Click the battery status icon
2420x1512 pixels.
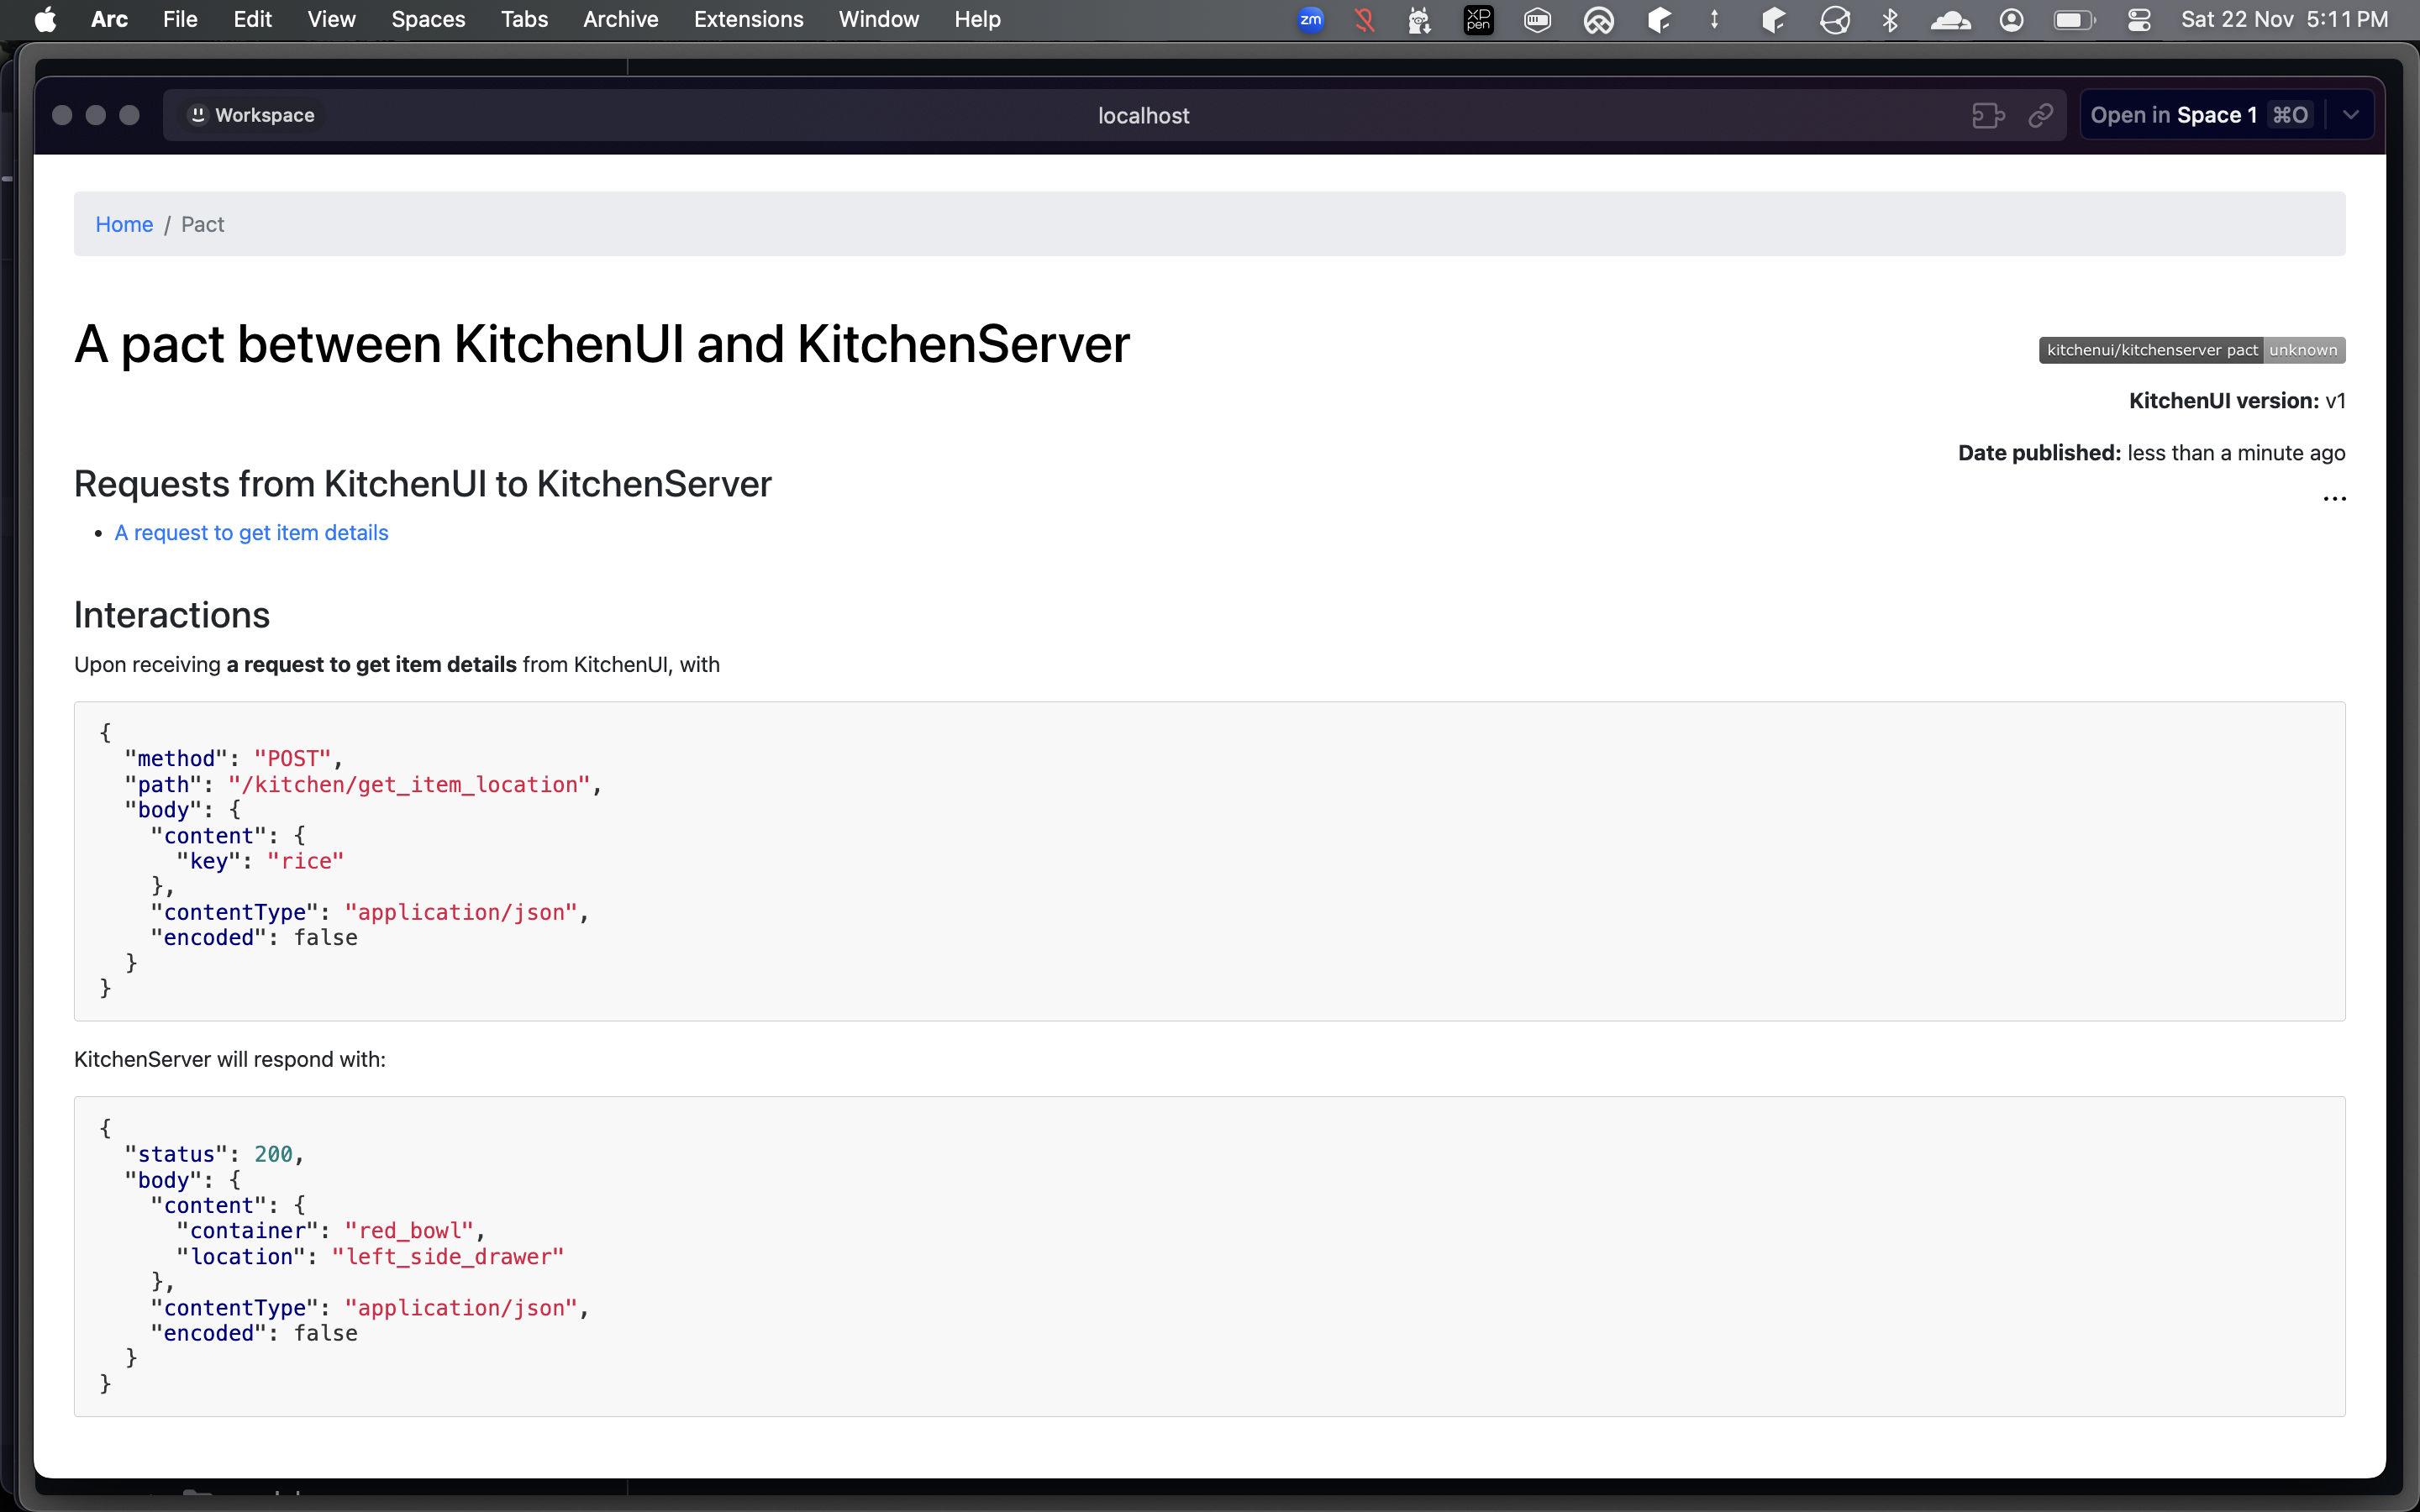(x=2073, y=20)
